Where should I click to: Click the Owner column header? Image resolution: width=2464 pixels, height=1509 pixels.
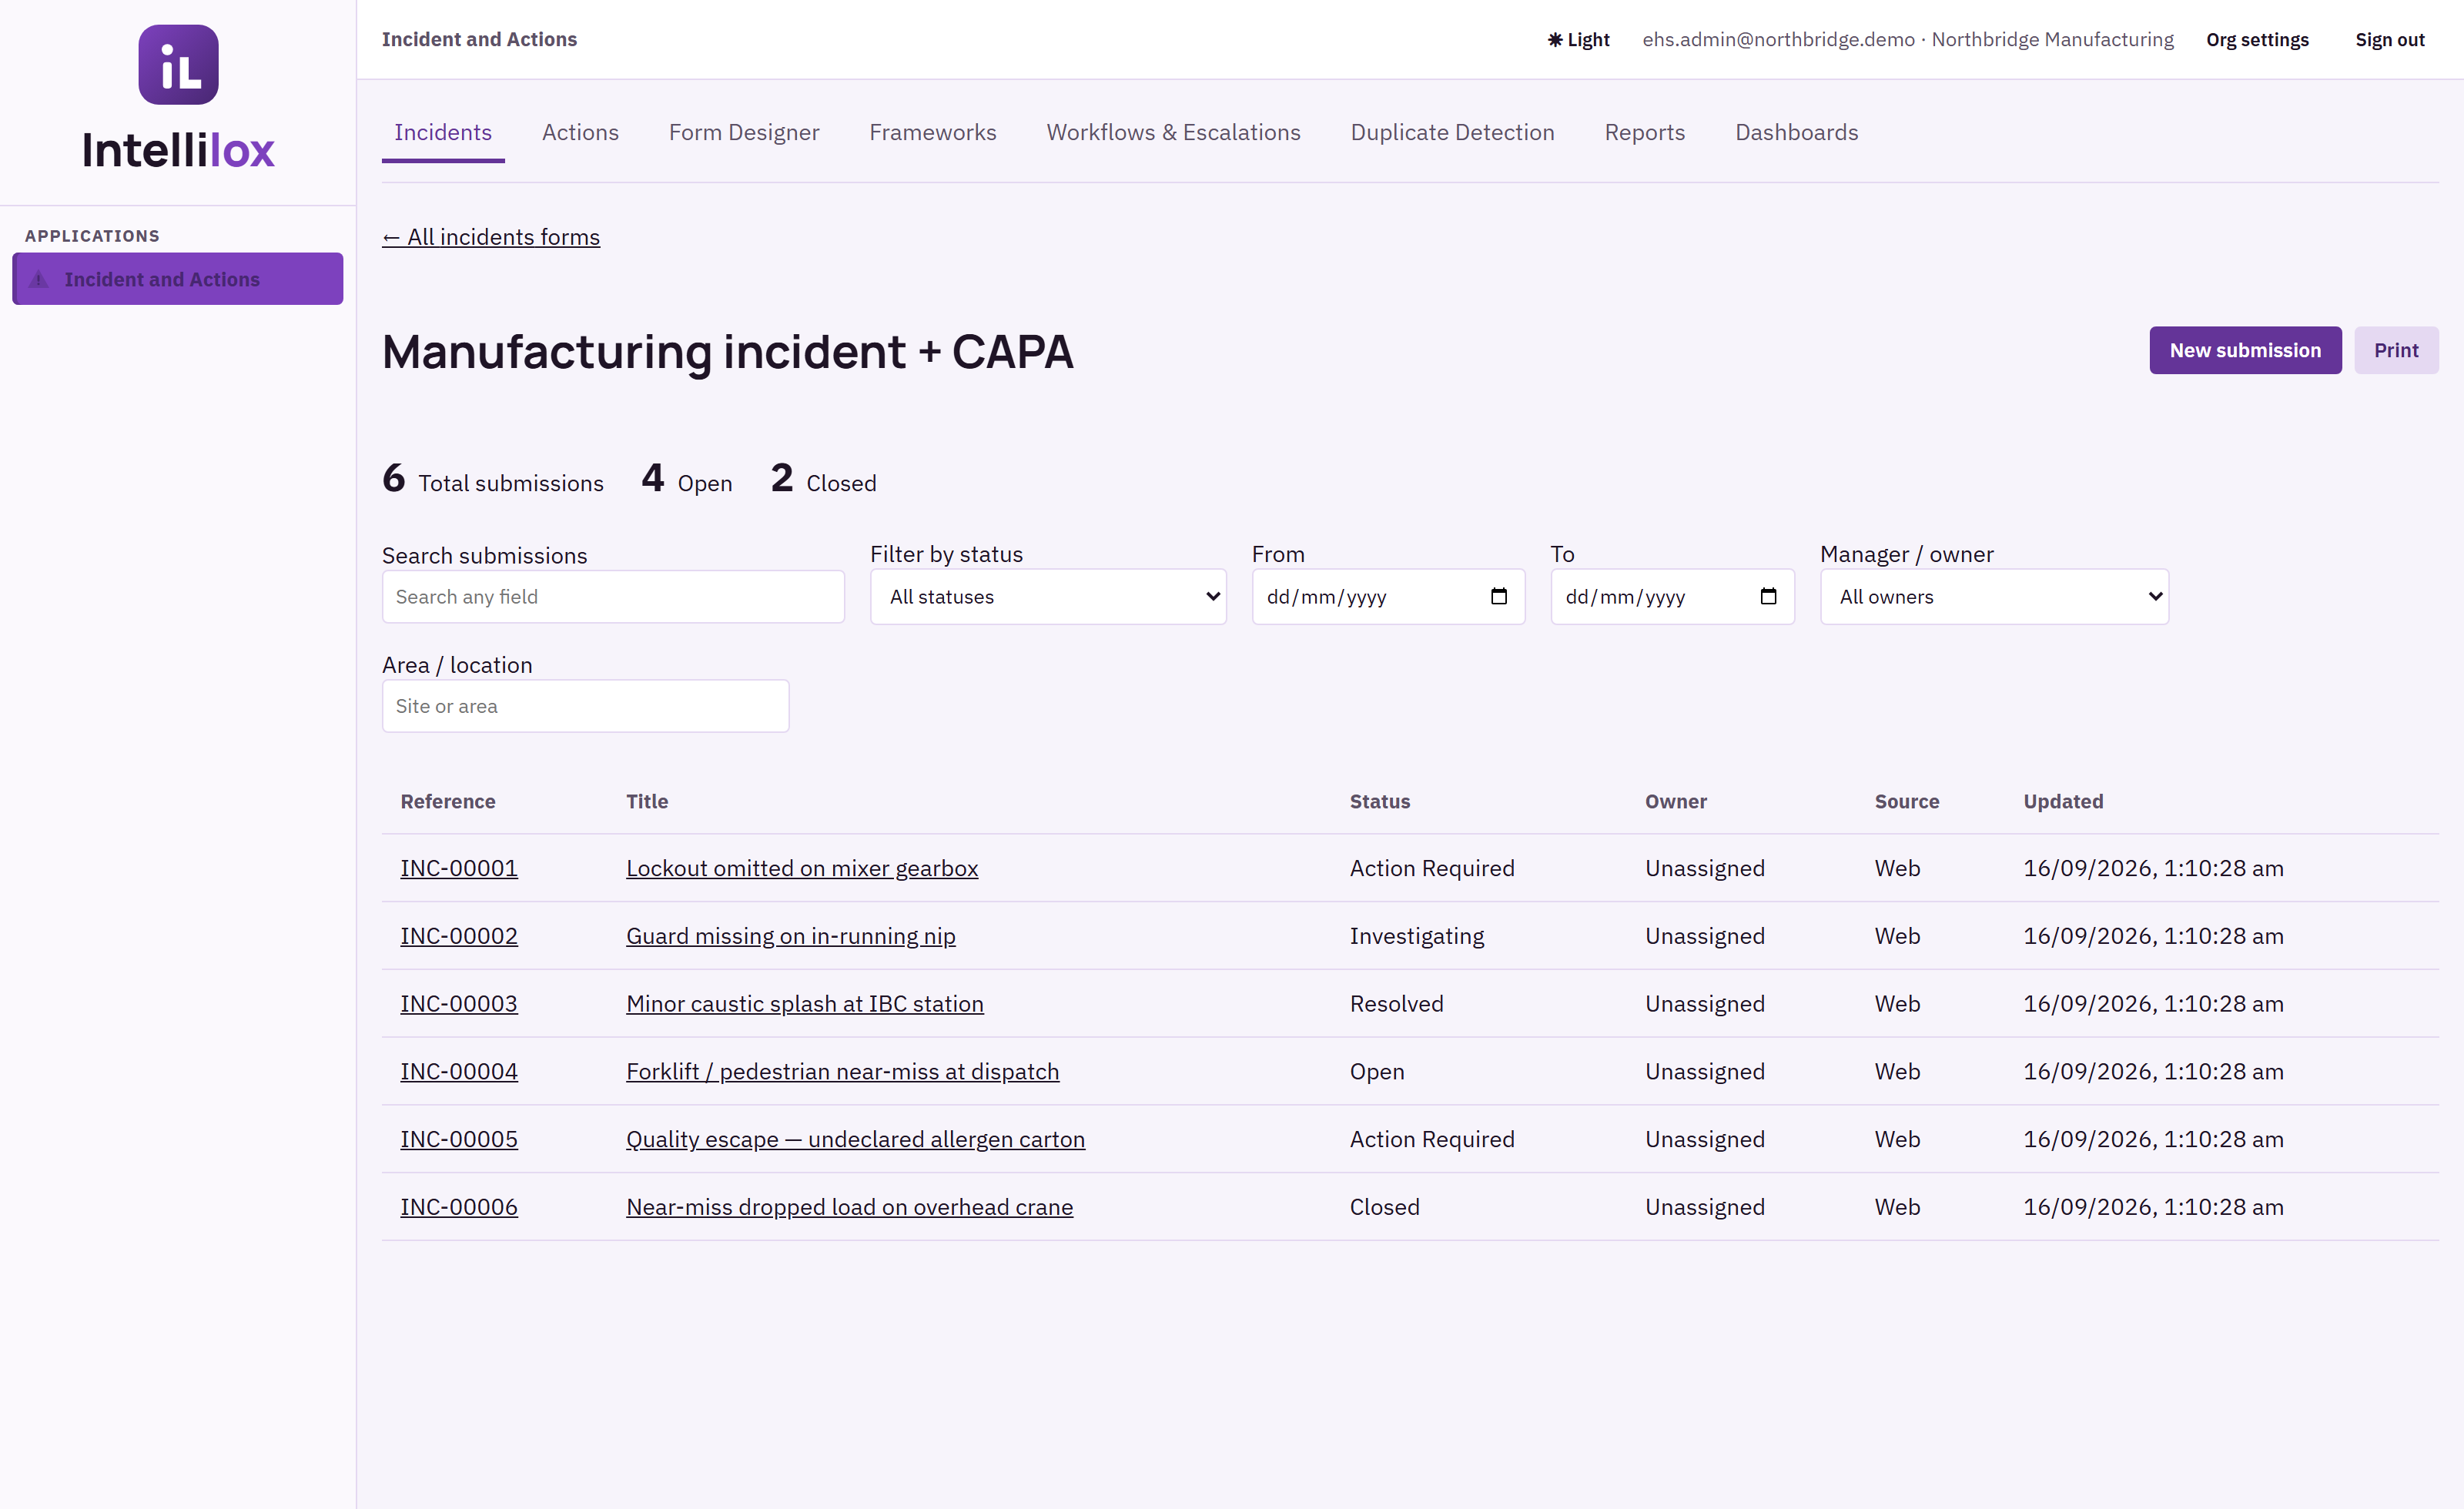coord(1676,801)
